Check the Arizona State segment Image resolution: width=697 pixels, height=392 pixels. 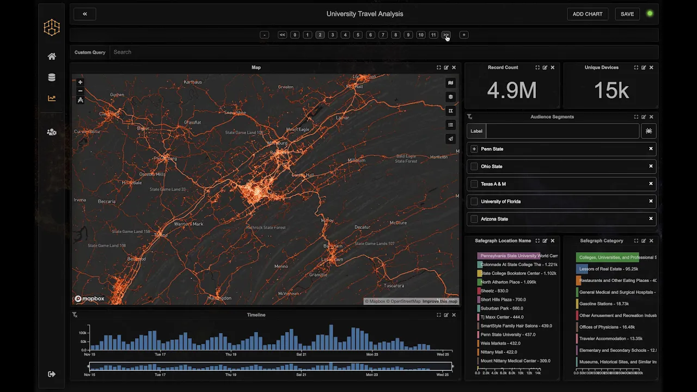point(474,219)
